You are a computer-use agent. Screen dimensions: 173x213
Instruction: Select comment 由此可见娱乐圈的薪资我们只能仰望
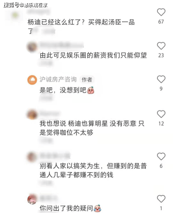93,55
